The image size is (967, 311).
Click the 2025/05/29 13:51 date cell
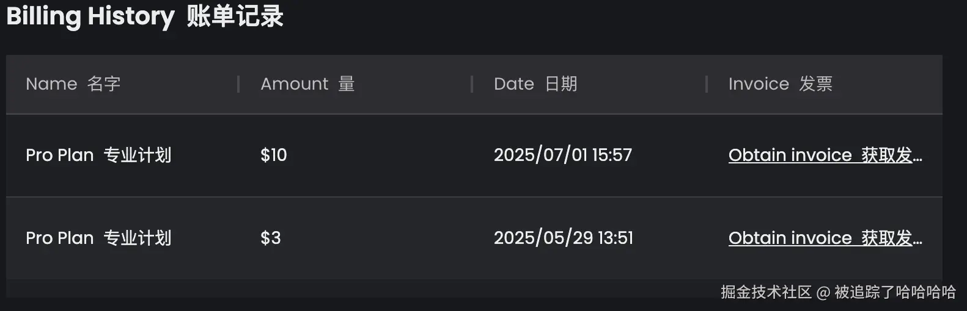tap(563, 238)
